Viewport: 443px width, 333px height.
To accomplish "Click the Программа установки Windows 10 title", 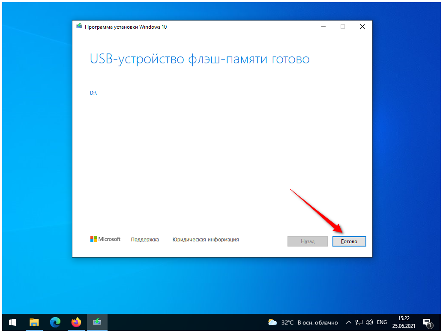I will click(126, 27).
